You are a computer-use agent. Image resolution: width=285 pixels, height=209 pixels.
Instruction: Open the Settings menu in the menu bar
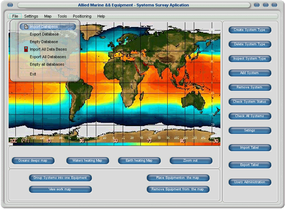[x=31, y=16]
